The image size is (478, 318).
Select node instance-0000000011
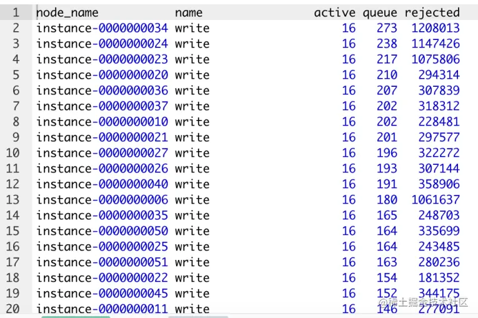pos(102,309)
